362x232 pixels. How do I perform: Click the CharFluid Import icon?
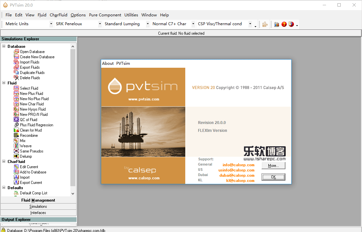tap(16, 177)
